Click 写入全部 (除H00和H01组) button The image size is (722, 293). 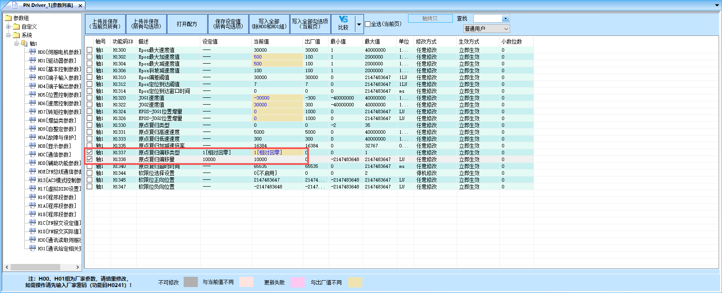(x=269, y=24)
